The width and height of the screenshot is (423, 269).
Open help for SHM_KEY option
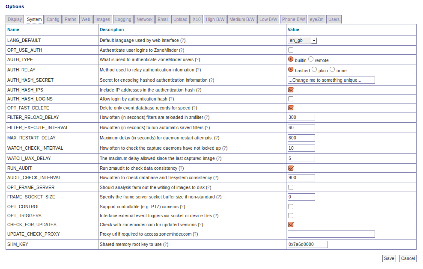click(x=166, y=244)
